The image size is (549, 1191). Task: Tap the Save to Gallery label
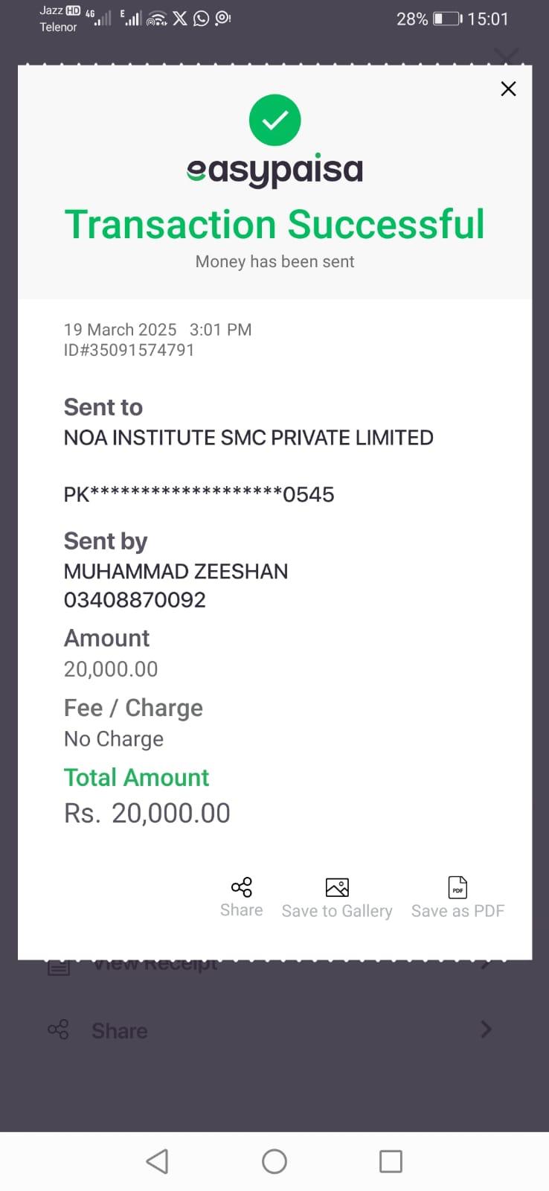pos(337,911)
